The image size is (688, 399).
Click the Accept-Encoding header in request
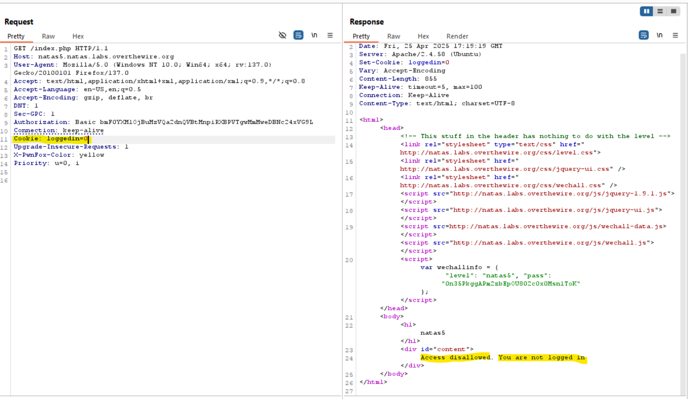[x=83, y=97]
